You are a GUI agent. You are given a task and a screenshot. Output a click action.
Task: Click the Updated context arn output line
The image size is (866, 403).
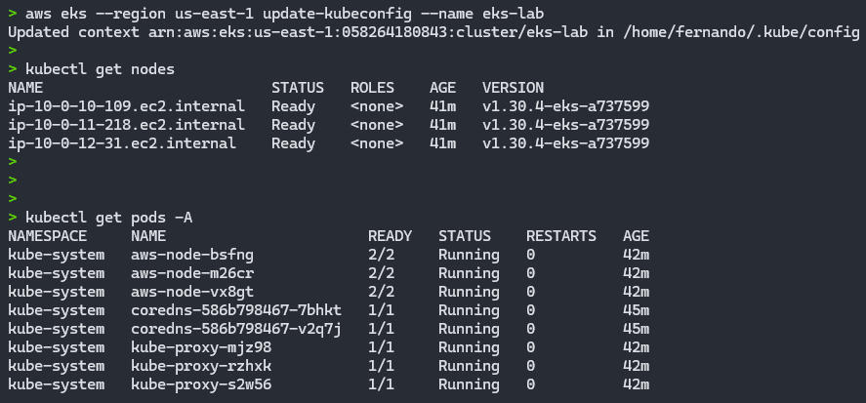433,32
